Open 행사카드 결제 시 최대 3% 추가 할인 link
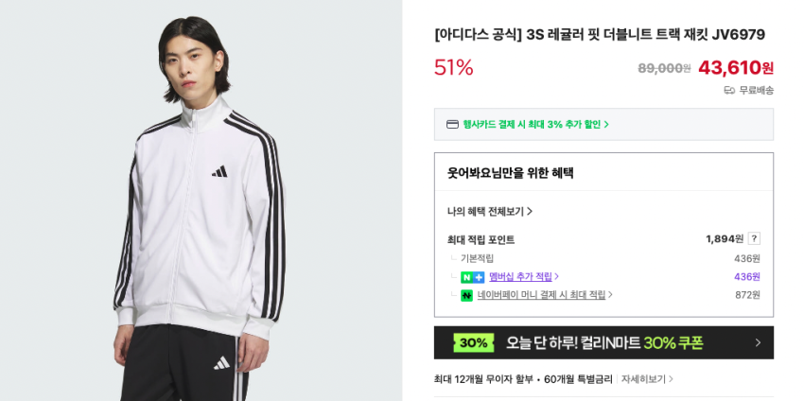804x401 pixels. click(535, 124)
